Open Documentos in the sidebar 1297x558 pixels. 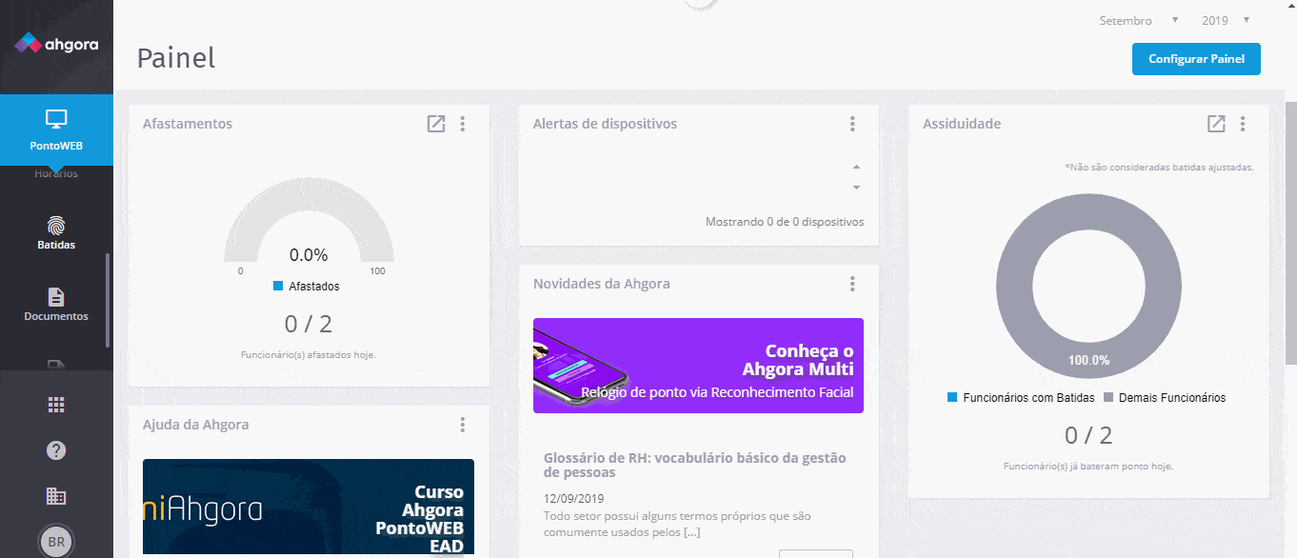tap(56, 305)
